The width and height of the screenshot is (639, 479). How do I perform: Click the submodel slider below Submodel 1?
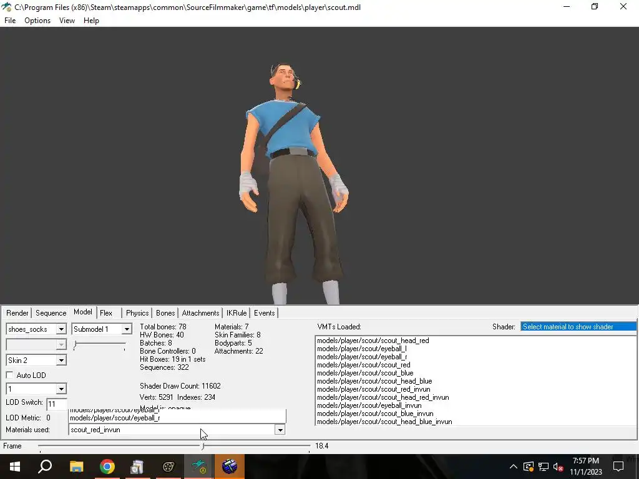click(x=99, y=346)
